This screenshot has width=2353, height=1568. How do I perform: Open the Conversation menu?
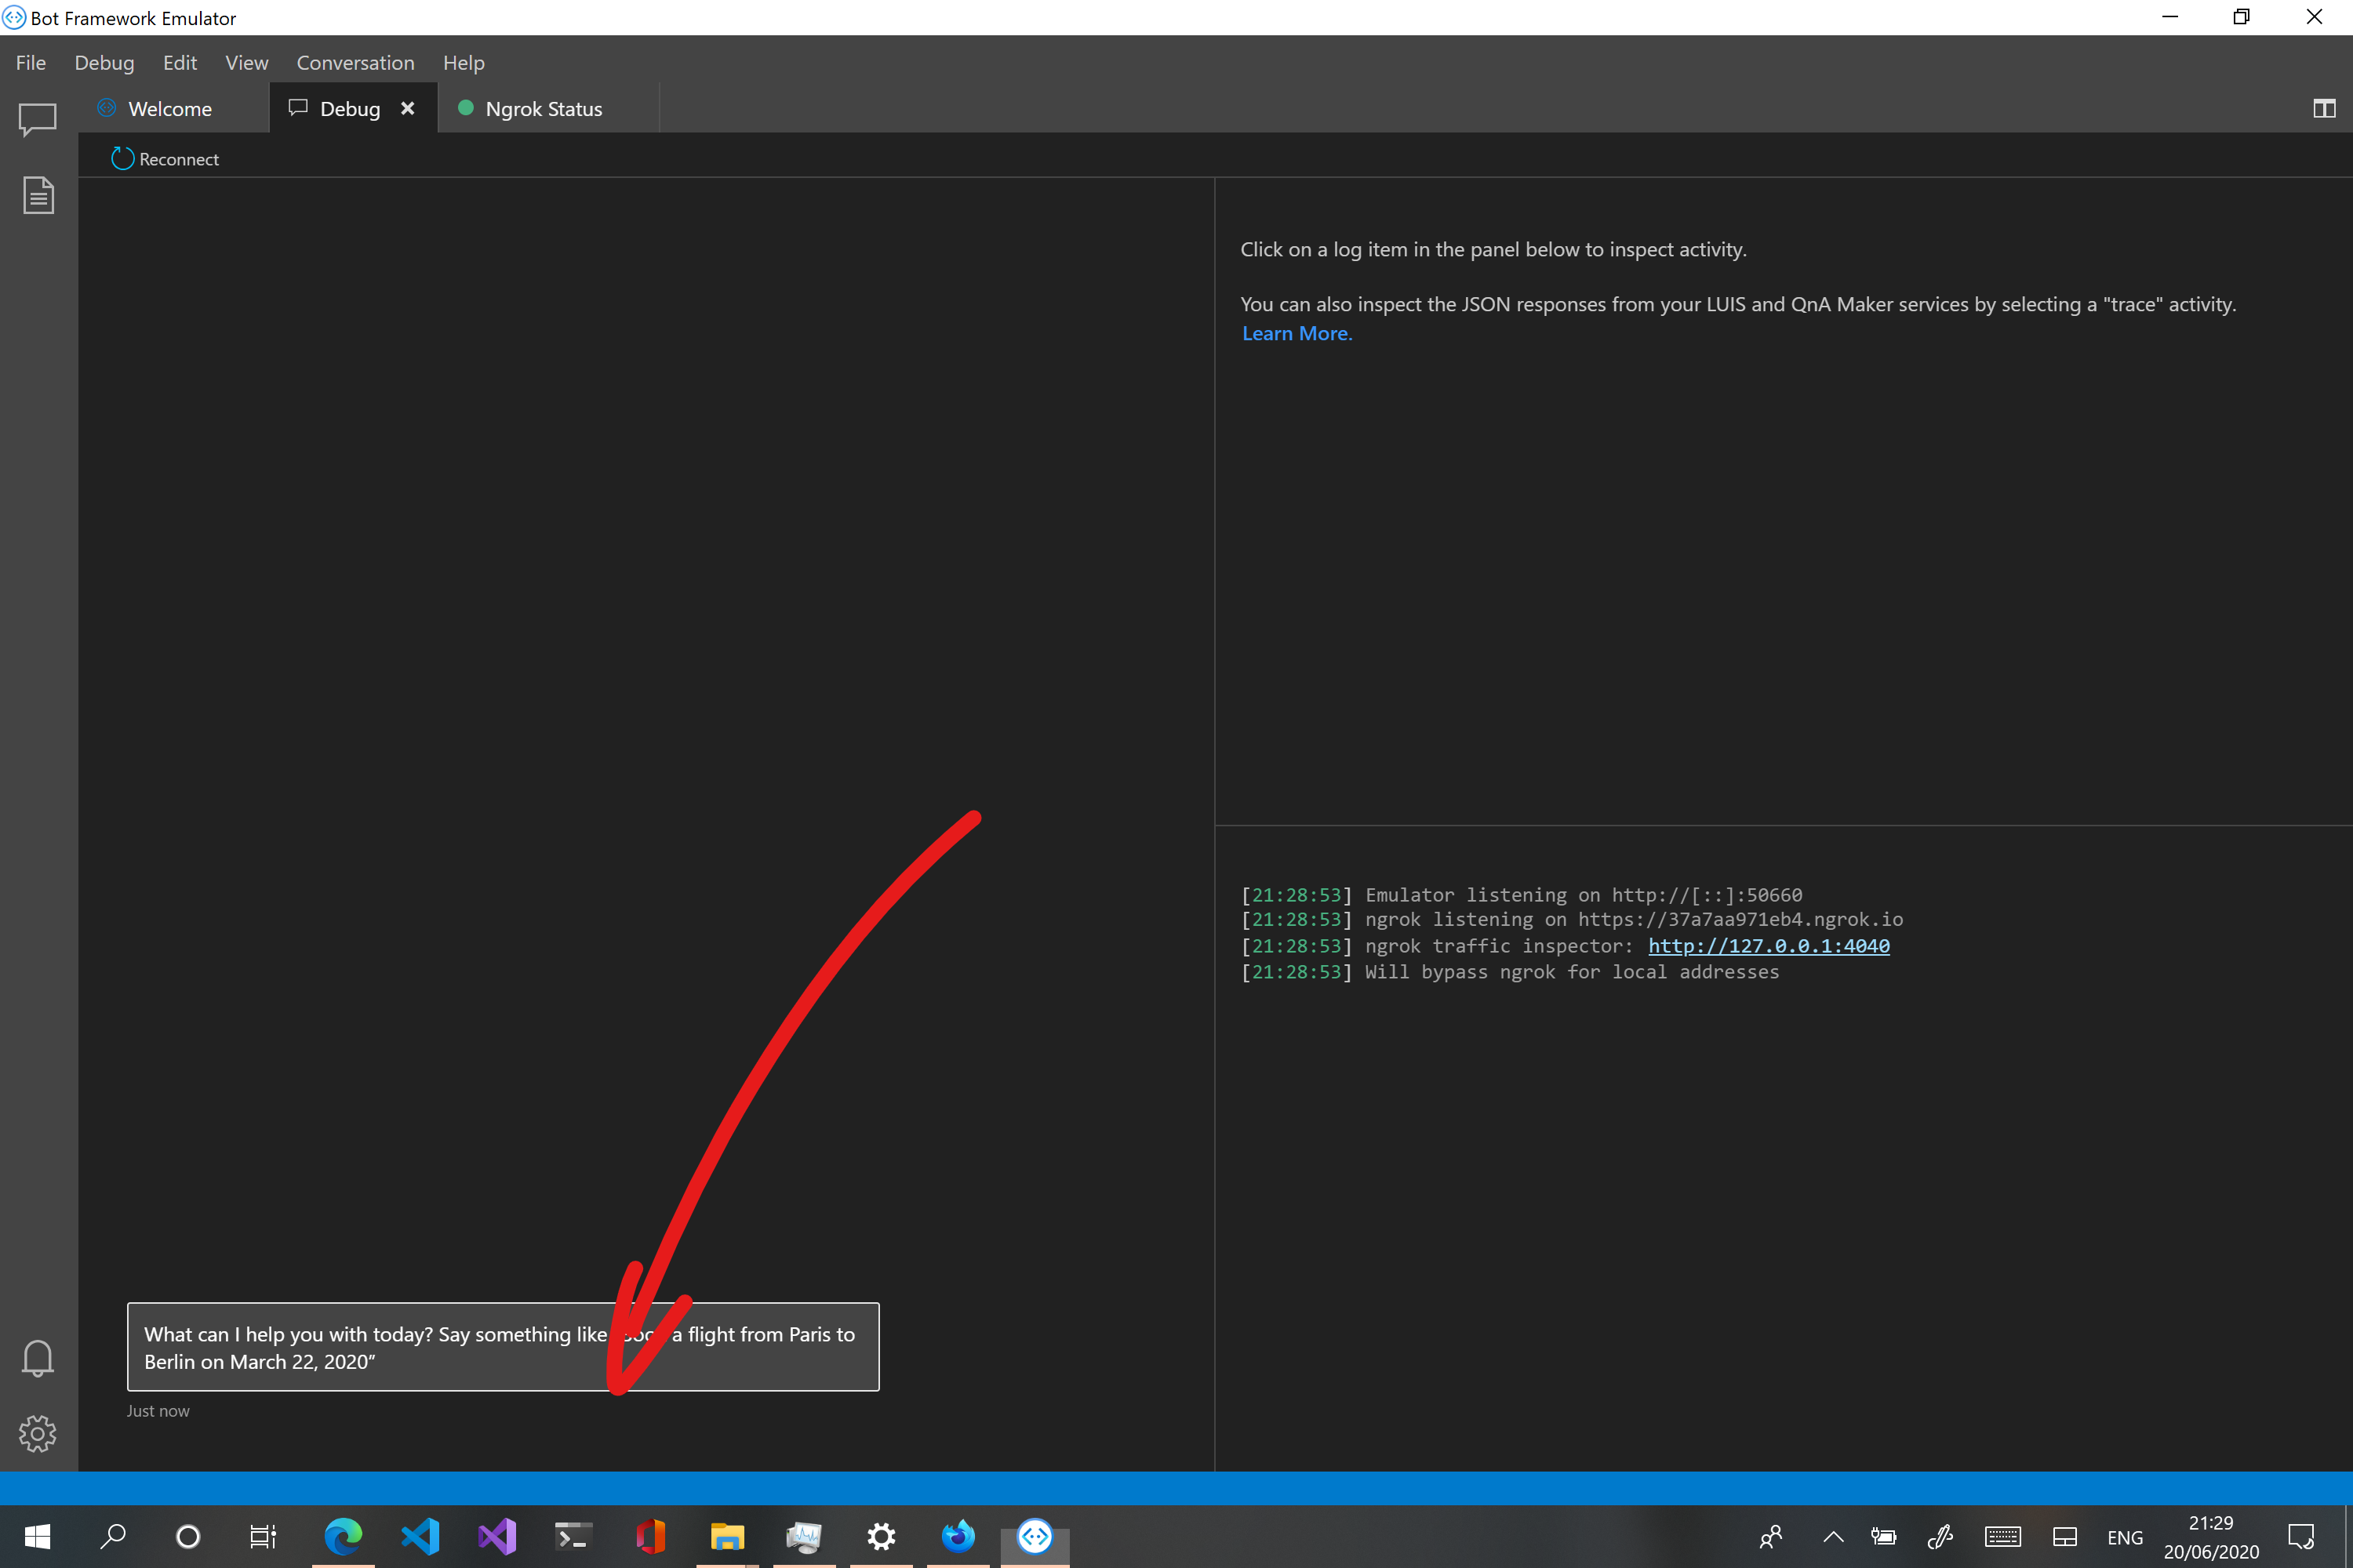pyautogui.click(x=355, y=62)
